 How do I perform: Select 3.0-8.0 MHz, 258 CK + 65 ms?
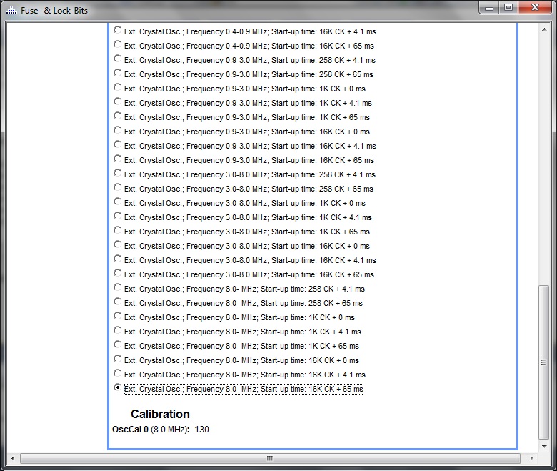pyautogui.click(x=117, y=188)
